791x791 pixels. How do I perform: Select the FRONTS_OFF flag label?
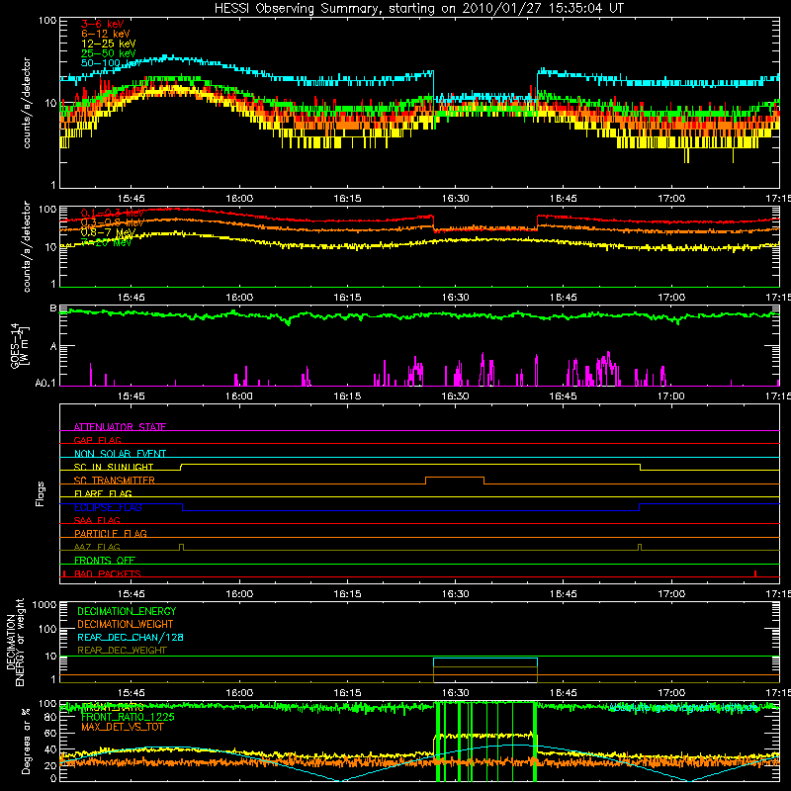105,560
